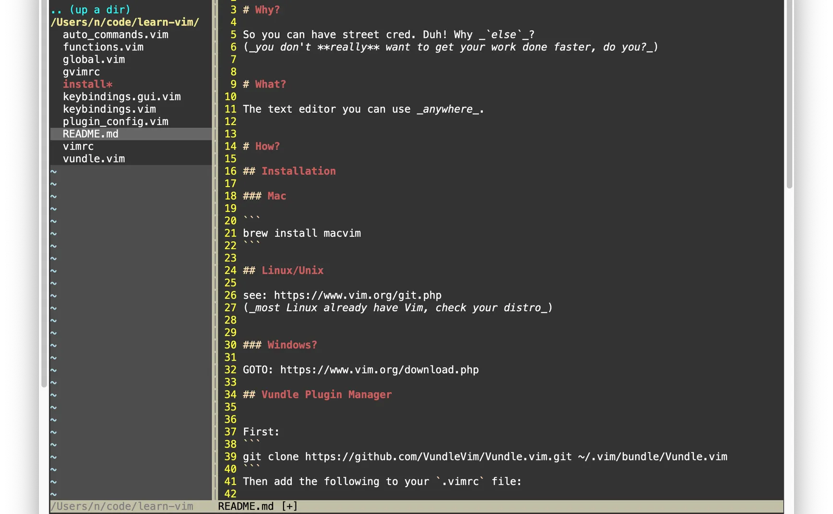The image size is (833, 514).
Task: Click the 'The text editor you can use' line
Action: point(363,109)
